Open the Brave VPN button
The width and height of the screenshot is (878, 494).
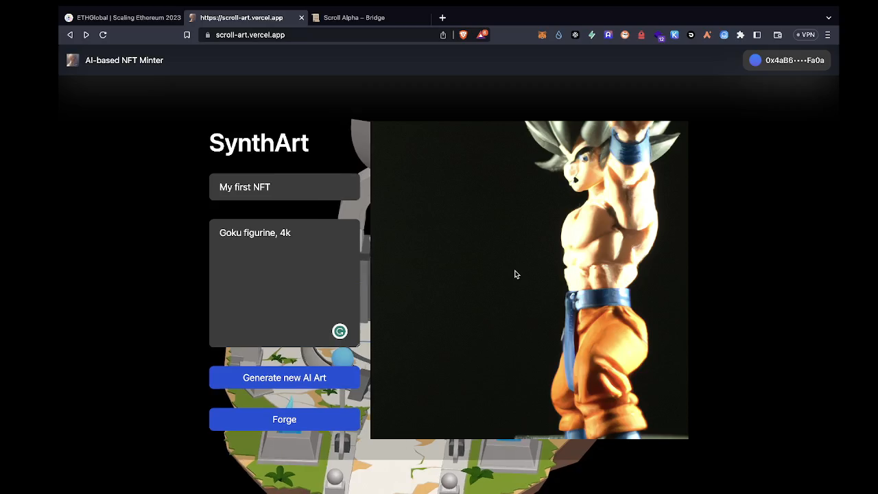click(x=805, y=35)
